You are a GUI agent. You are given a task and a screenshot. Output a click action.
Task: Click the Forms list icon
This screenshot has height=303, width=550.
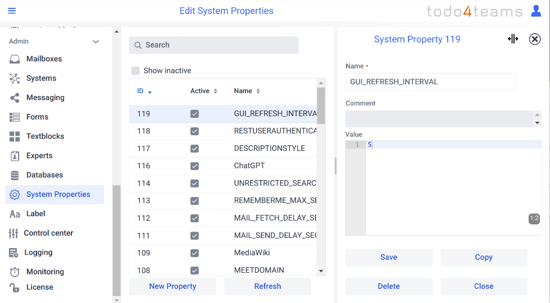point(15,117)
